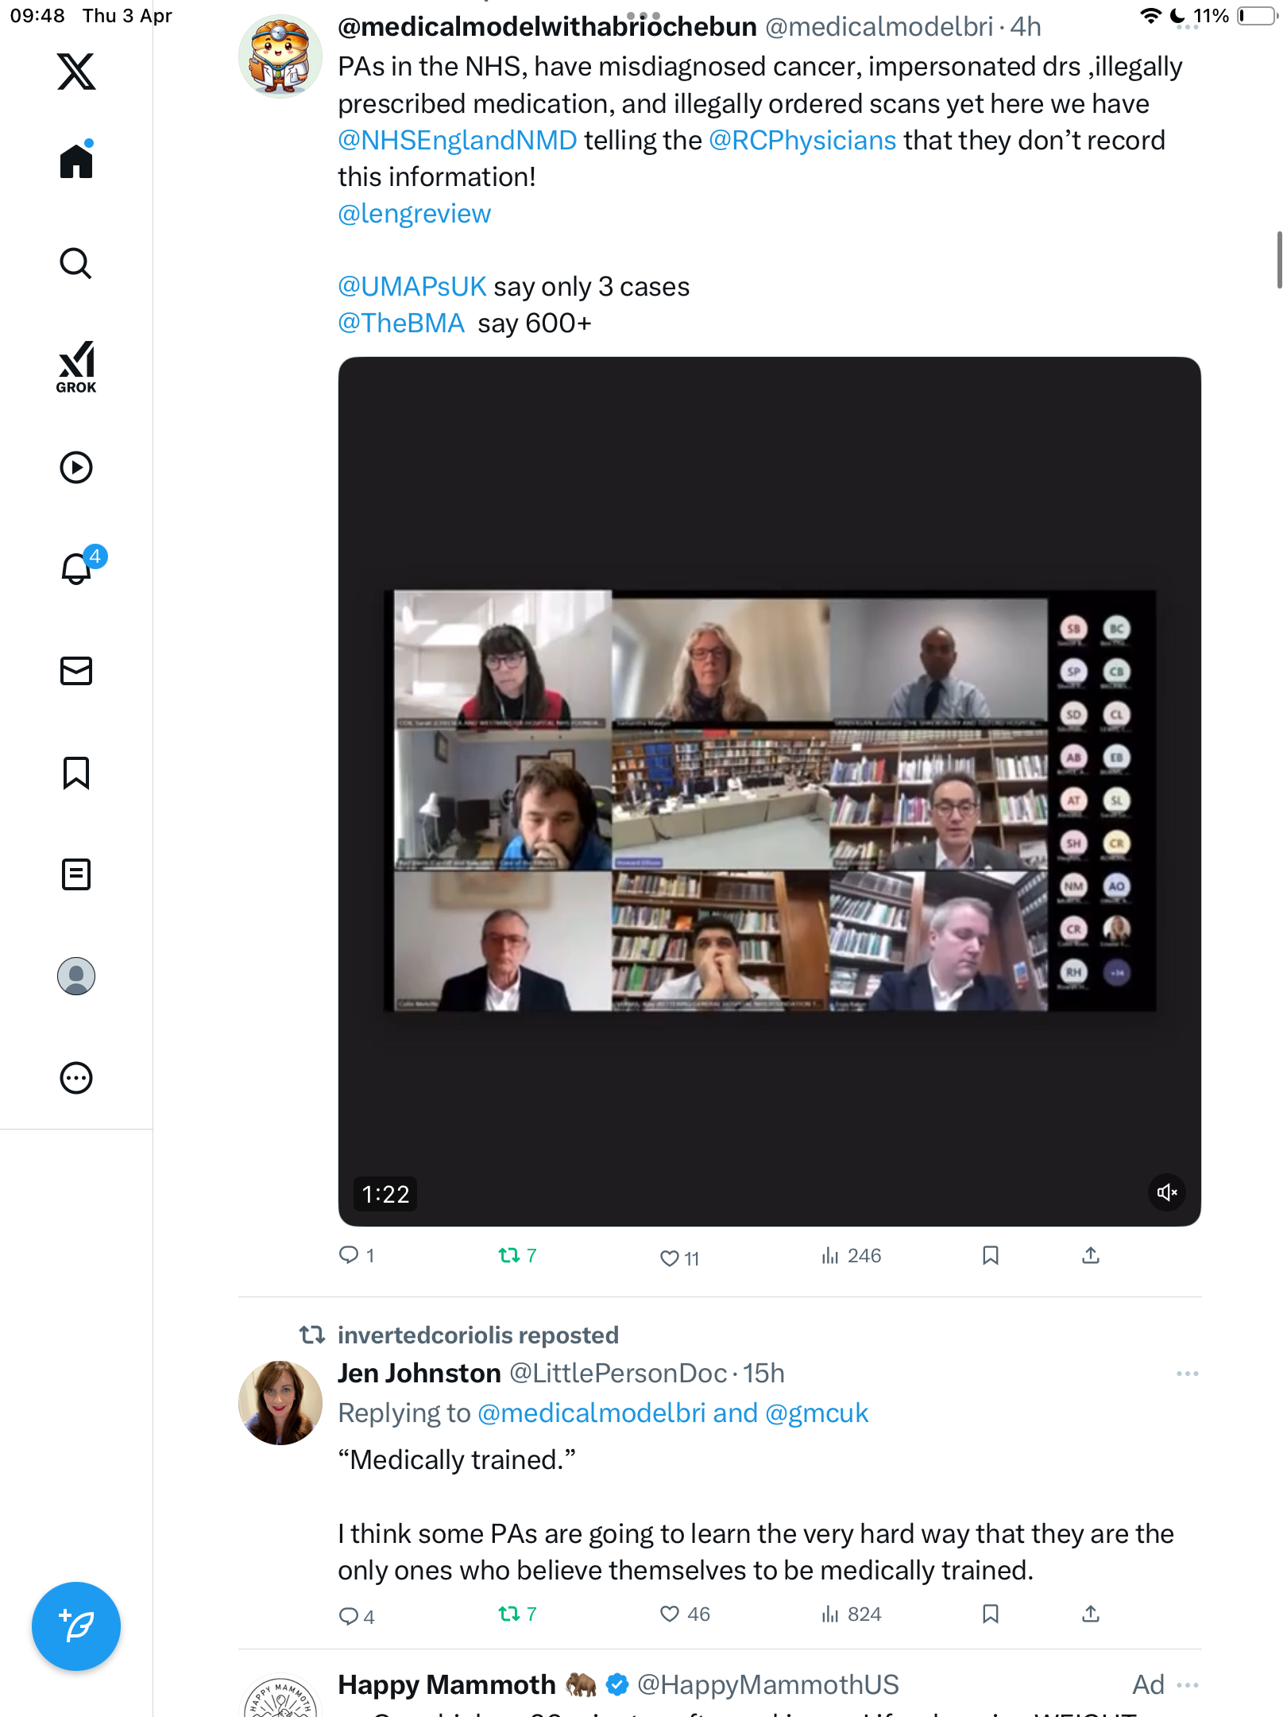Viewport: 1287px width, 1717px height.
Task: Open Happy Mammoth advertiser name
Action: 446,1684
